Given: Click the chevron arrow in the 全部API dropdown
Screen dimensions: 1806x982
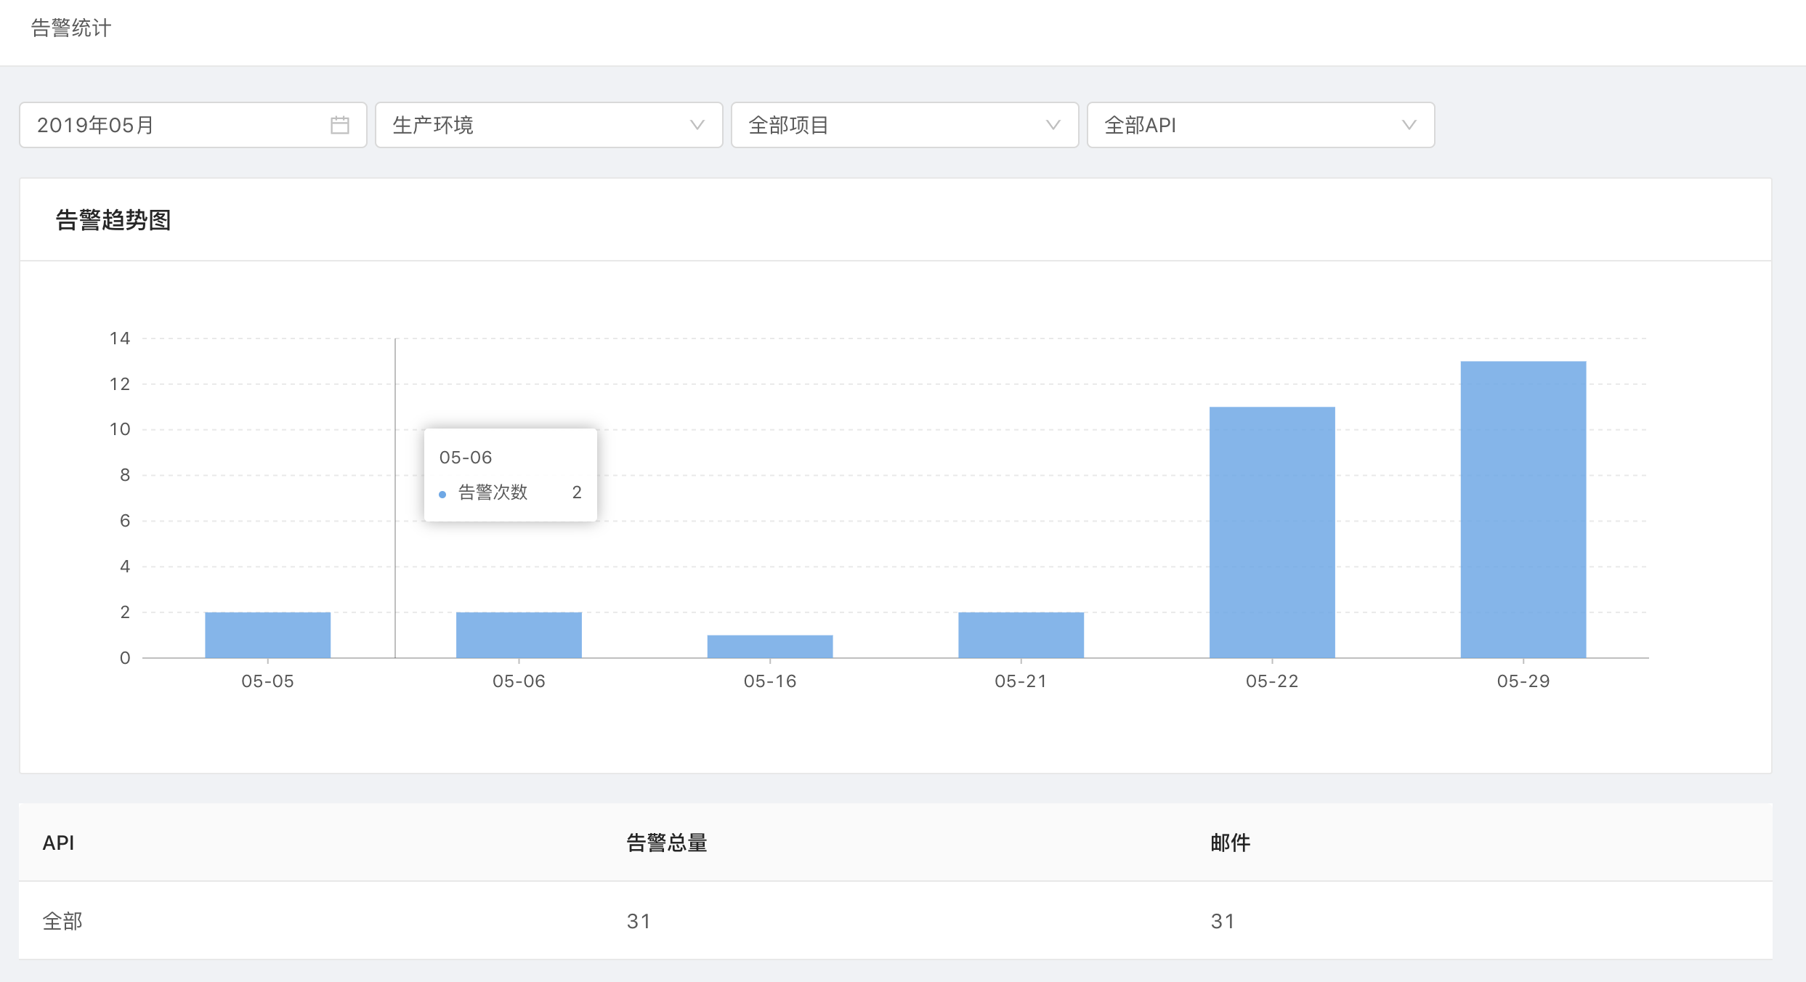Looking at the screenshot, I should tap(1409, 125).
